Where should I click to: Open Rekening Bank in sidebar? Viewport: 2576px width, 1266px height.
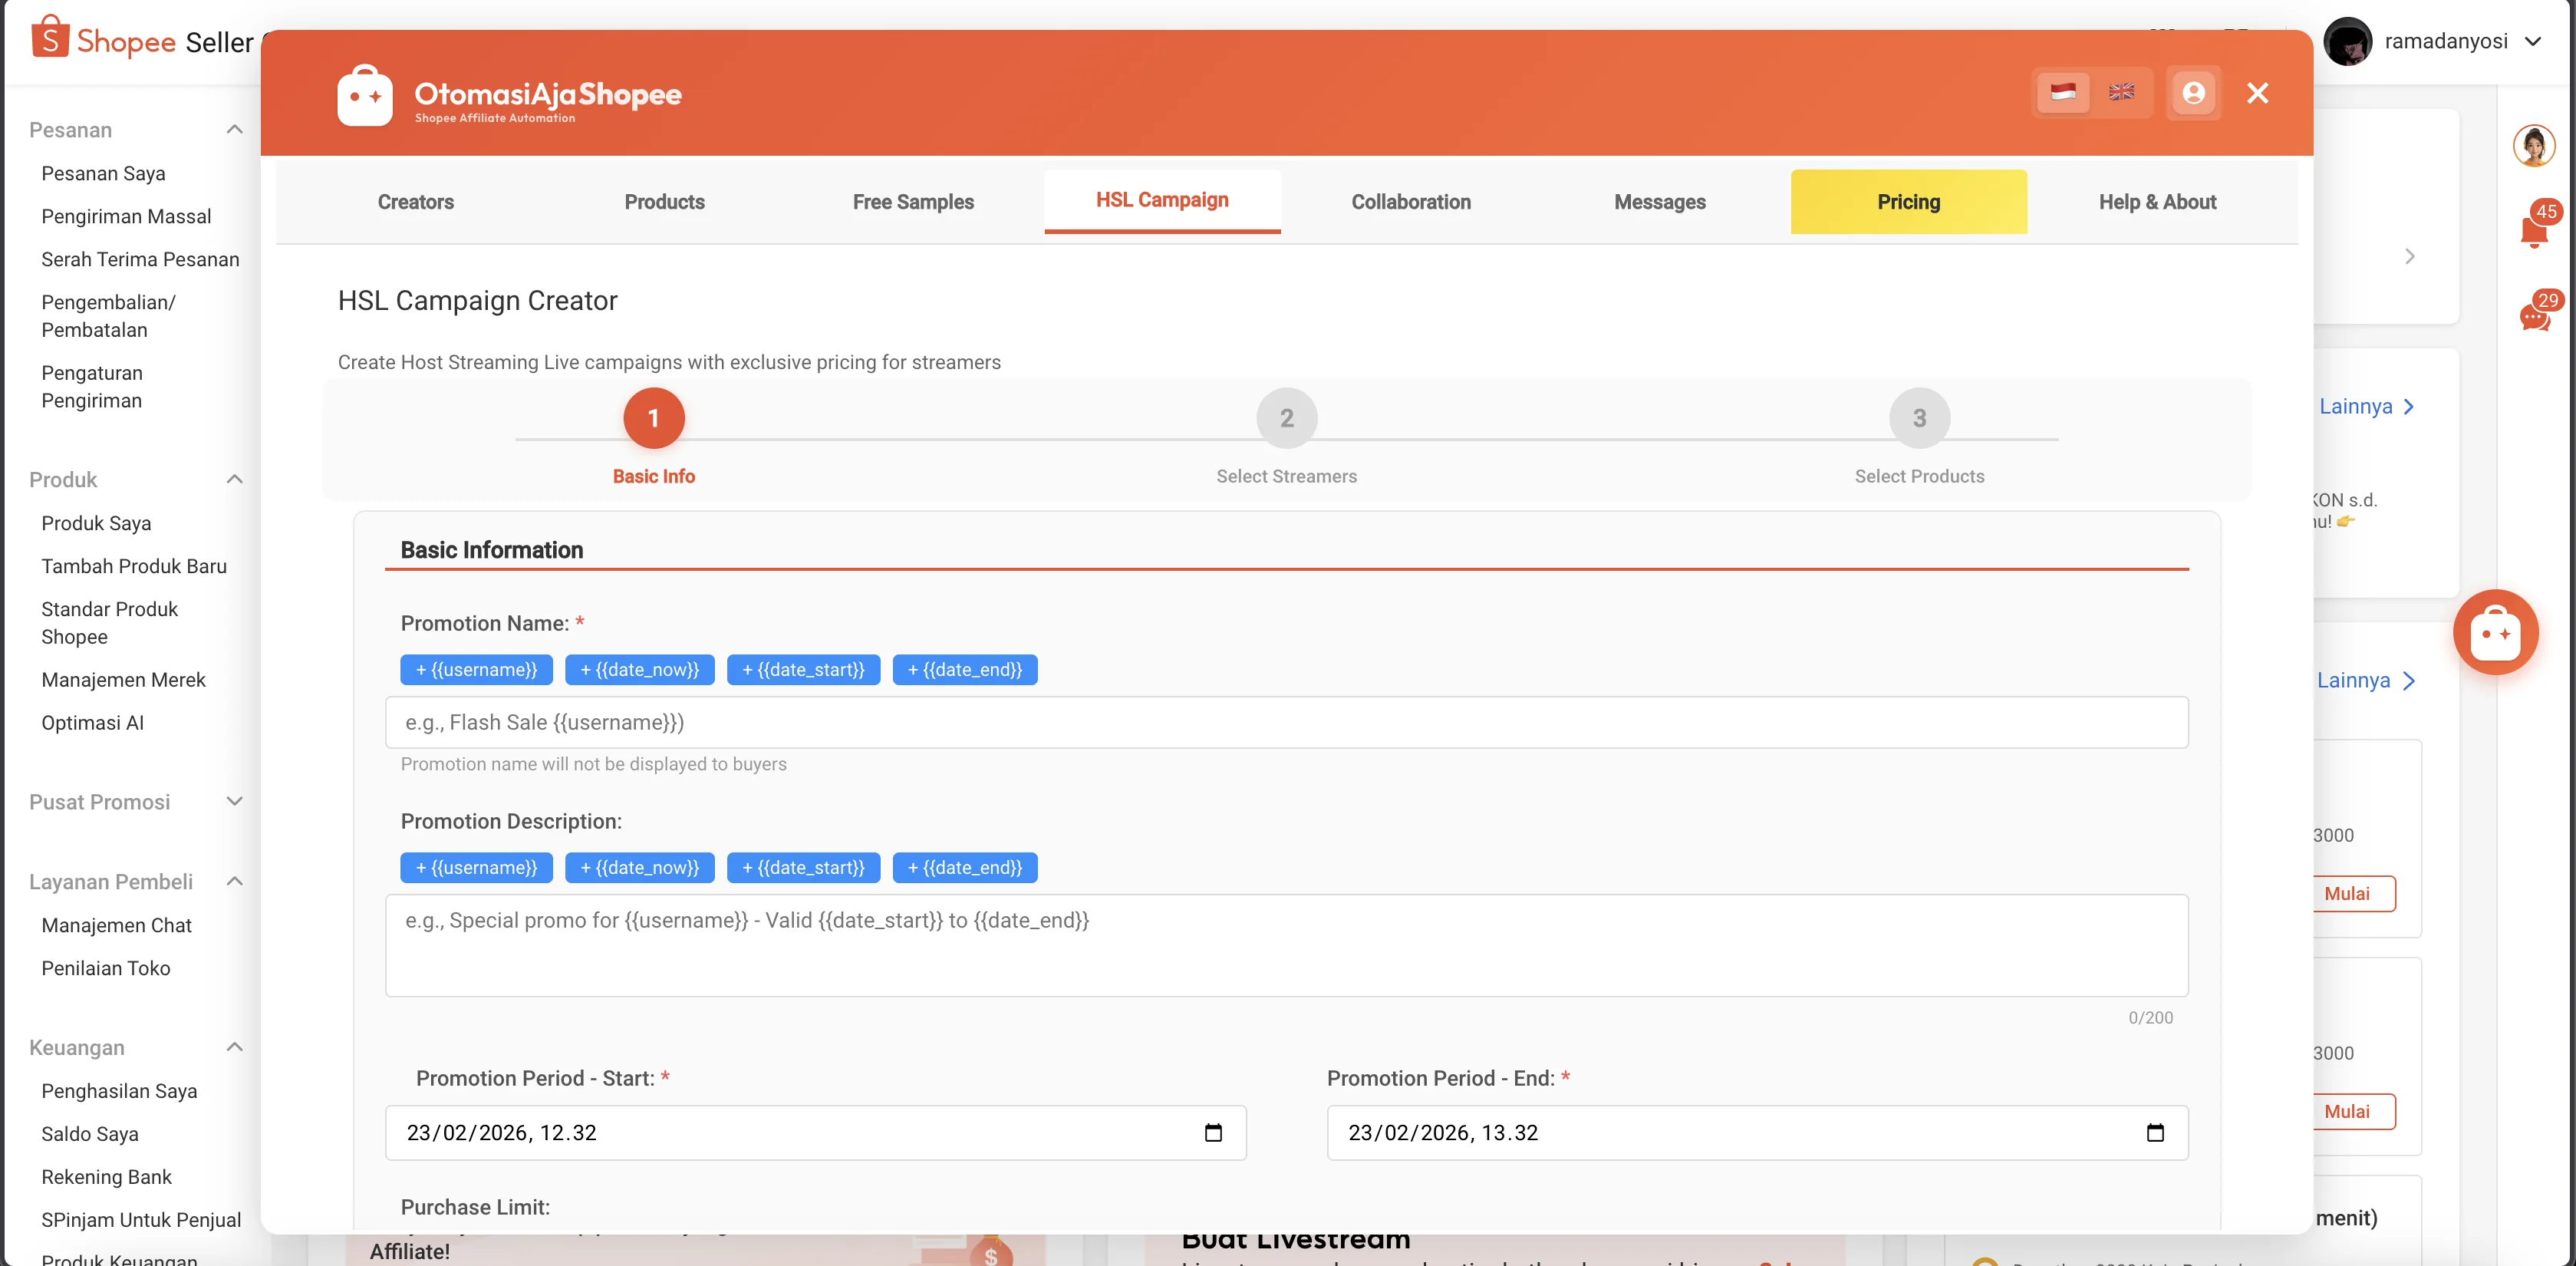[106, 1177]
